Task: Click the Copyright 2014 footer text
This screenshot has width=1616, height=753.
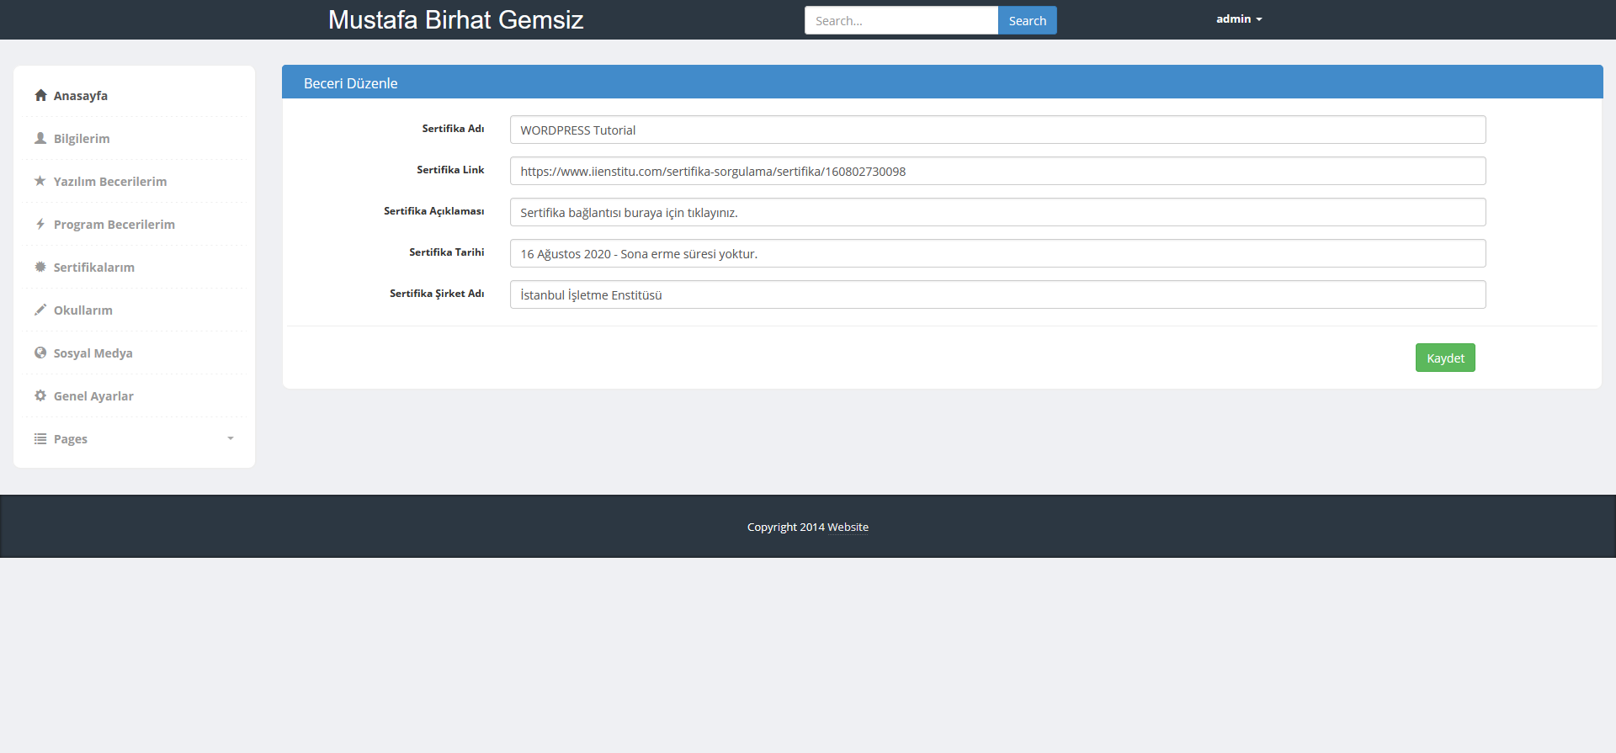Action: (x=785, y=527)
